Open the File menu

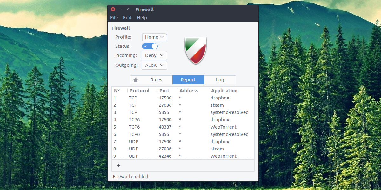pos(114,18)
